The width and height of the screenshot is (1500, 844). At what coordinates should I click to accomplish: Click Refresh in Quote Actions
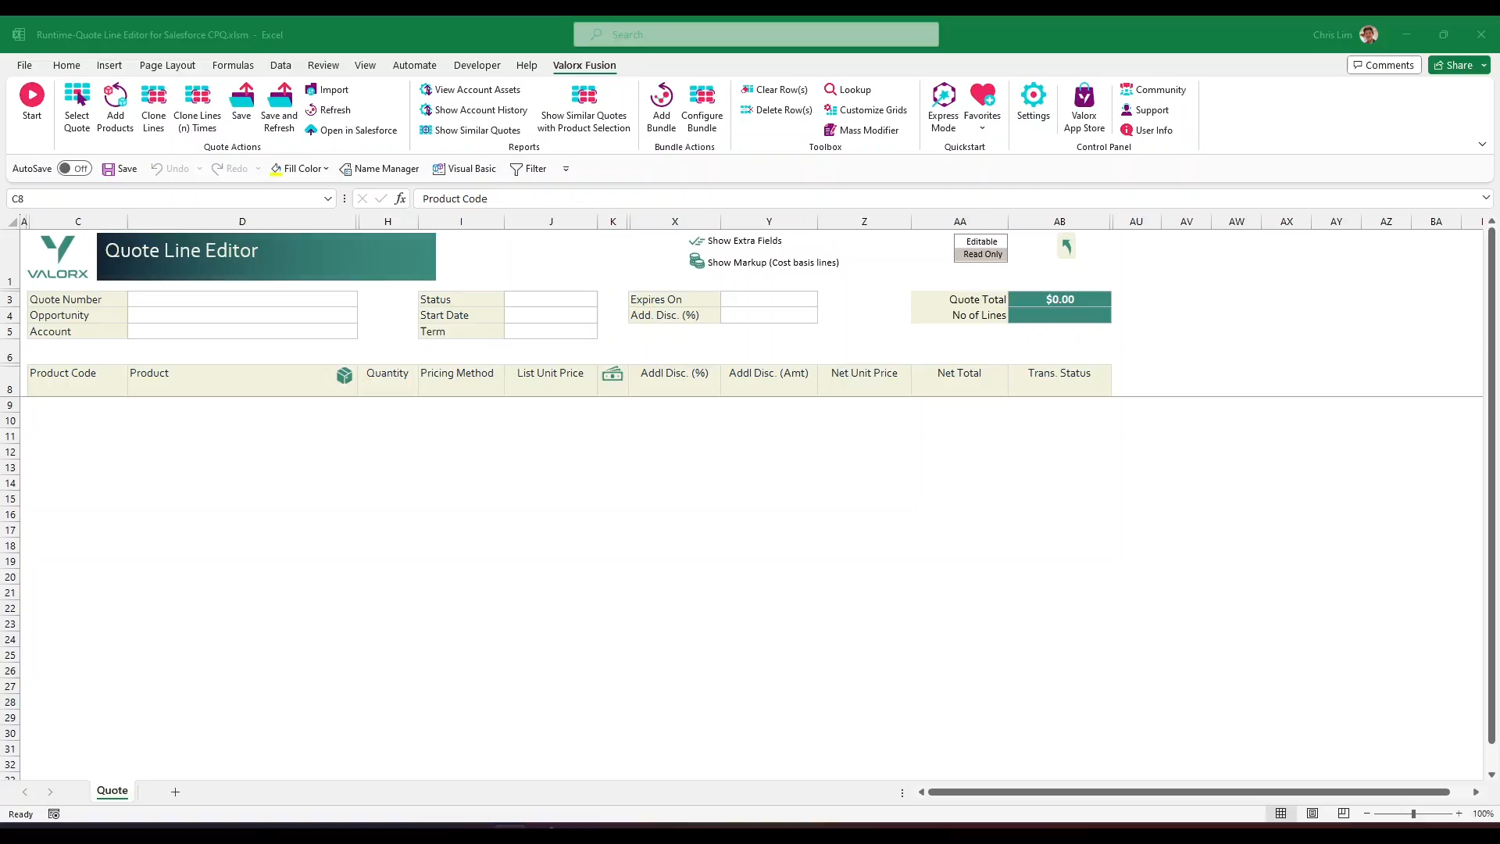(327, 110)
